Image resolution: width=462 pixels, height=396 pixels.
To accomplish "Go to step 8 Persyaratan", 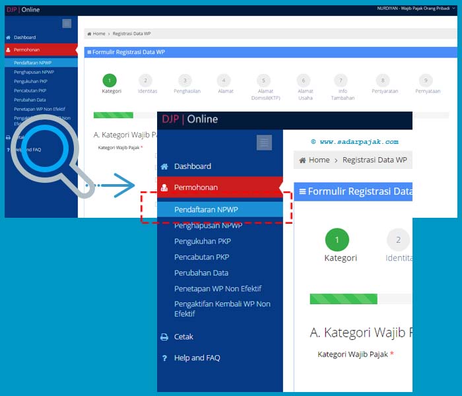I will (383, 81).
